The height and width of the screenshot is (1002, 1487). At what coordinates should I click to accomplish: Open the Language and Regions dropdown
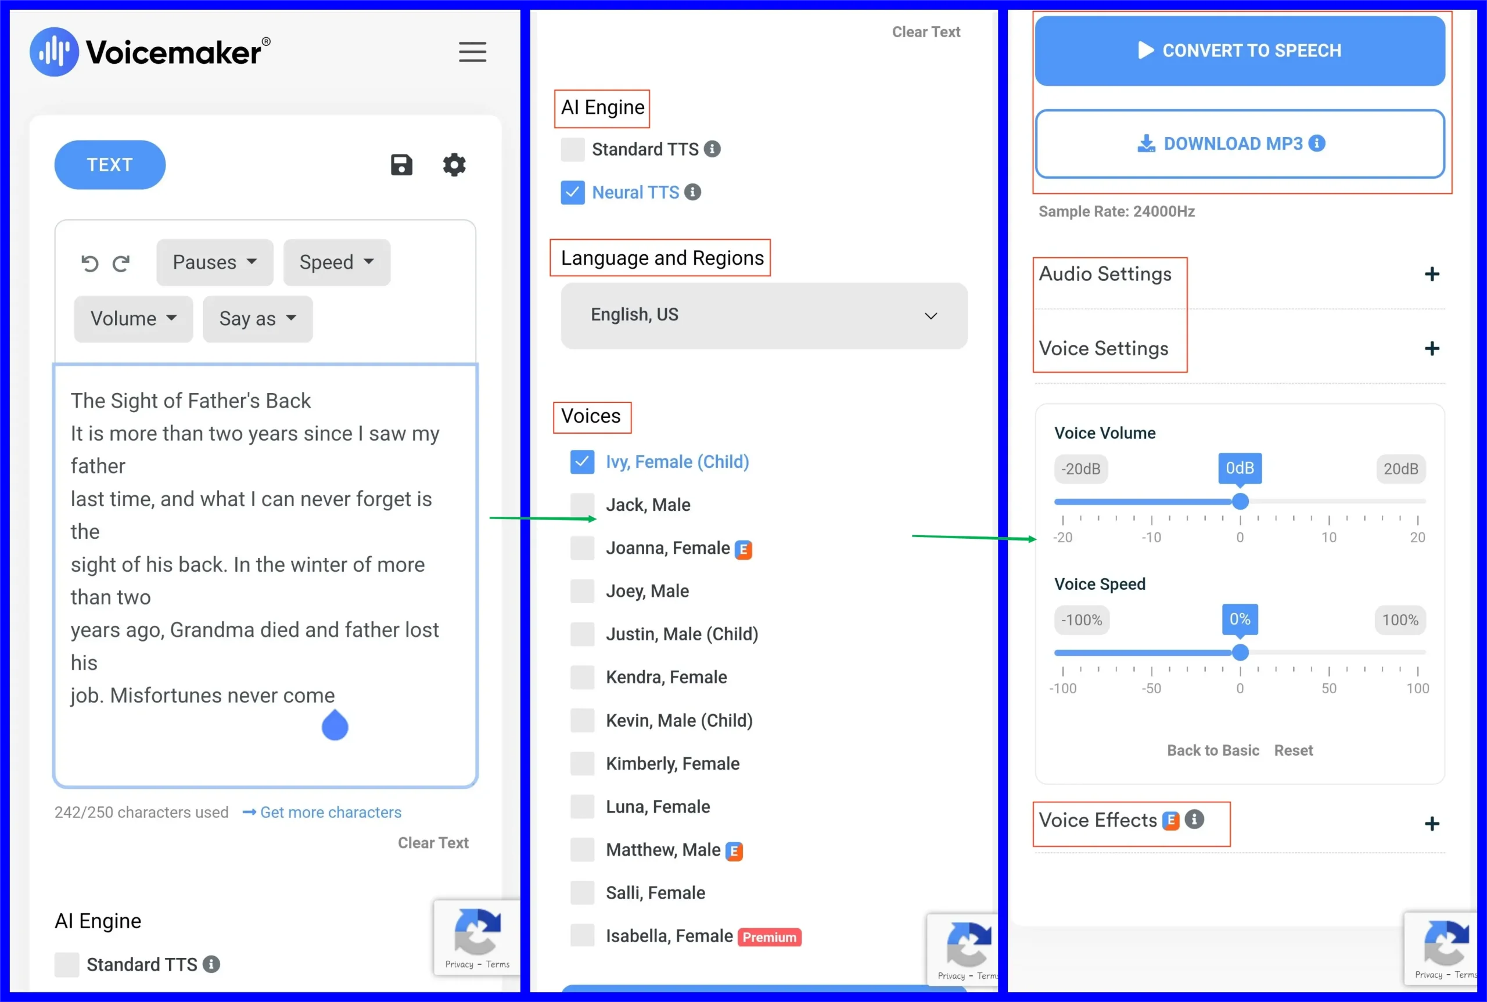tap(764, 314)
